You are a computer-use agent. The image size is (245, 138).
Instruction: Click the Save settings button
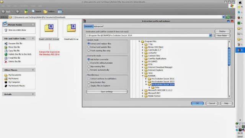[x=107, y=92]
